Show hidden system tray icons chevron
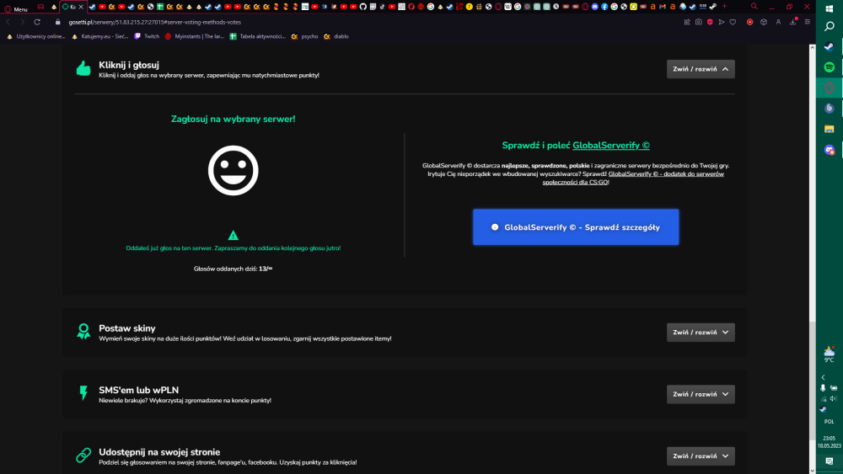Viewport: 843px width, 474px height. 823,377
